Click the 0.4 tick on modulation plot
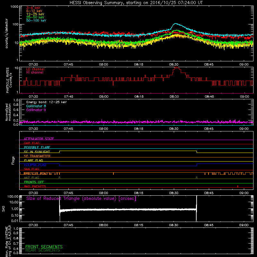Screen dimensions: 257x257 [16, 115]
